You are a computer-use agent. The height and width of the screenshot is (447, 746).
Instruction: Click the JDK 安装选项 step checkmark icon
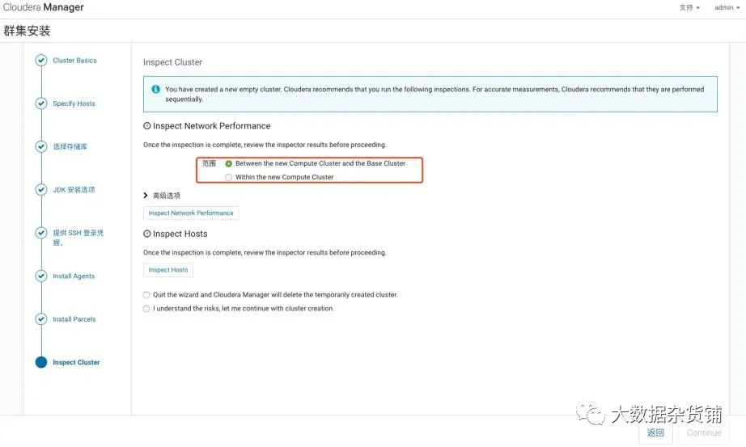(41, 190)
